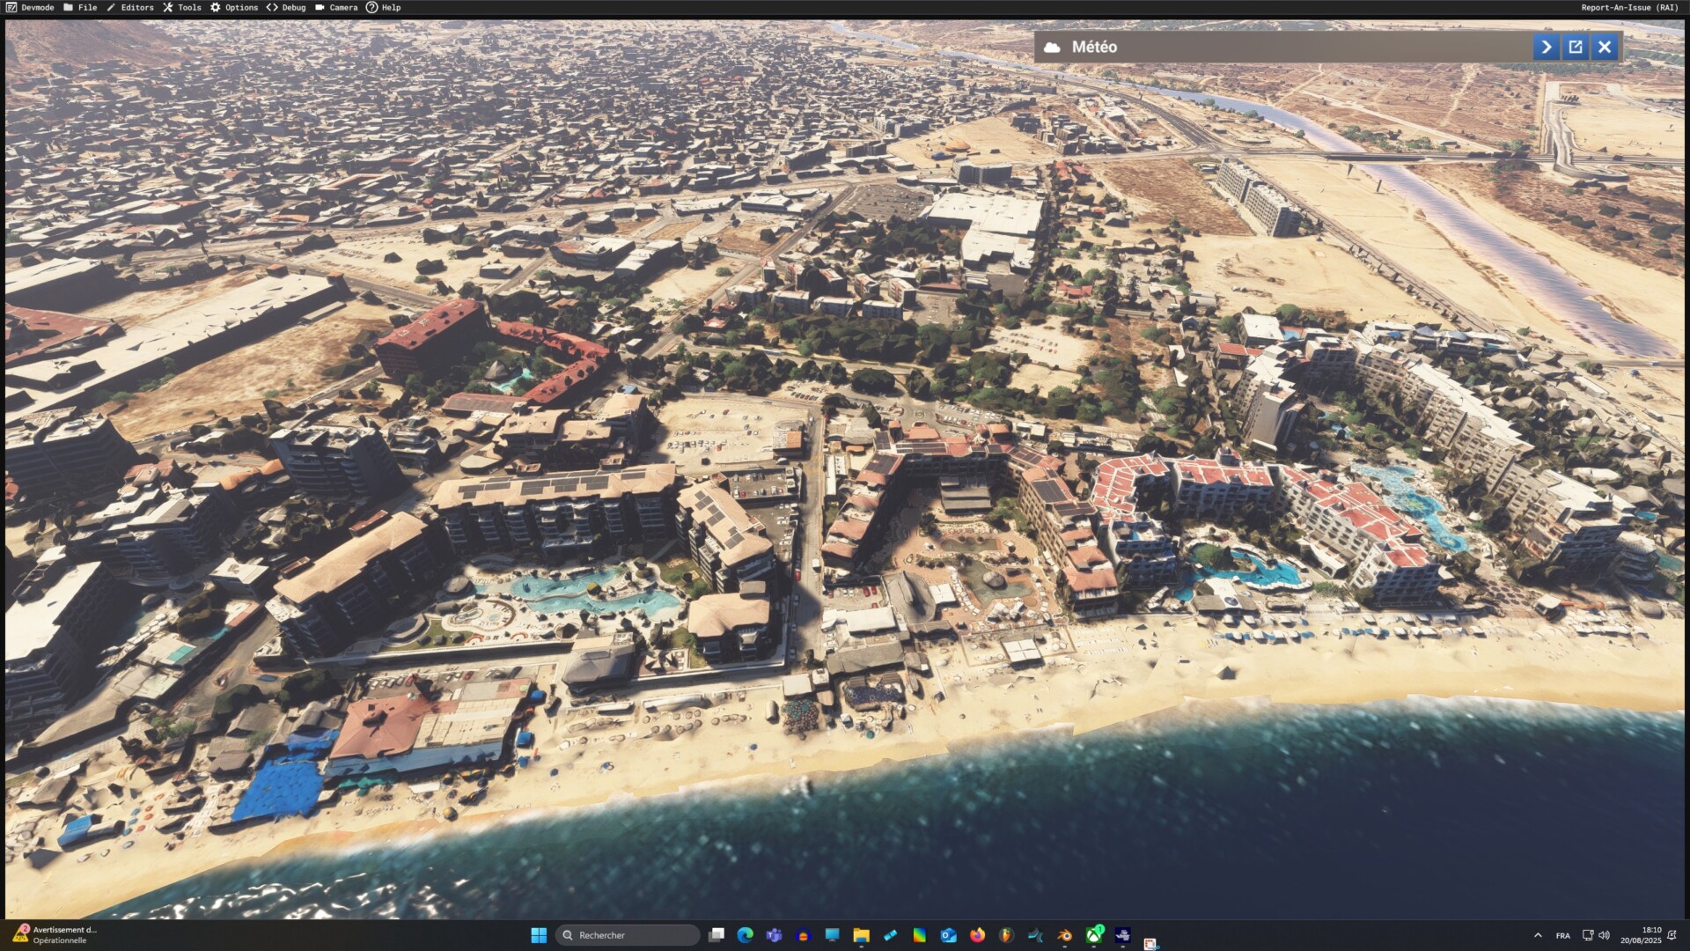Open Xbox app in taskbar
The image size is (1690, 951).
tap(1093, 935)
